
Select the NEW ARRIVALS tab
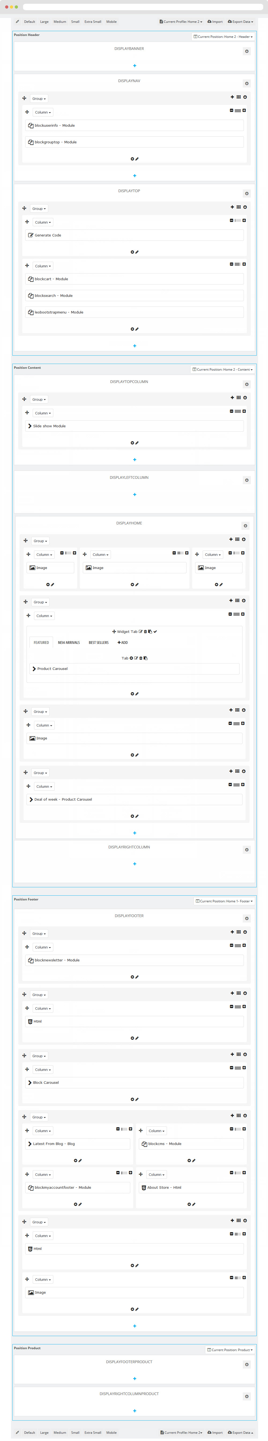pos(69,643)
